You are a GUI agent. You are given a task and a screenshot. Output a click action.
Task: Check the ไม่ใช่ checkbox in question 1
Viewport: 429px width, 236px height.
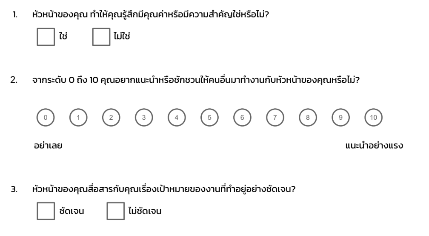click(101, 37)
